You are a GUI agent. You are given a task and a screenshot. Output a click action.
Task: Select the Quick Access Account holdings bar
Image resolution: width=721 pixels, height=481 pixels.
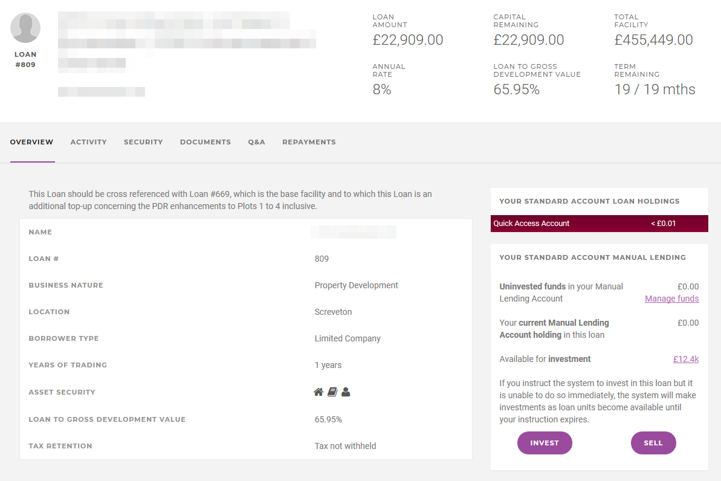point(599,224)
